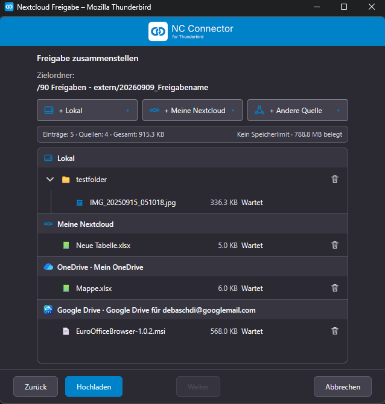Select the Mappe.xlsx file name
385x404 pixels.
(94, 288)
